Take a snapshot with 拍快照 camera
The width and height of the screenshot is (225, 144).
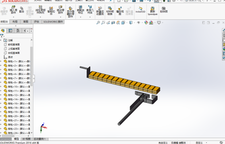(x=164, y=10)
